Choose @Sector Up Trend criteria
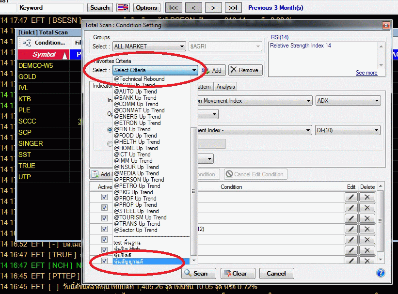398x294 pixels. tap(136, 230)
